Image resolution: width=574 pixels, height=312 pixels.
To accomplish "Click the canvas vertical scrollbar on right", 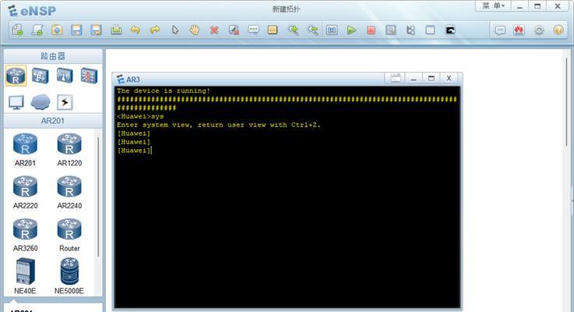I will click(x=566, y=101).
